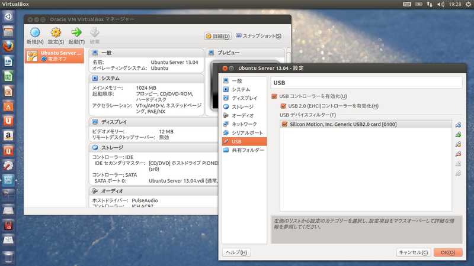
Task: Open Ubuntu Software Center in the dock
Action: click(8, 106)
